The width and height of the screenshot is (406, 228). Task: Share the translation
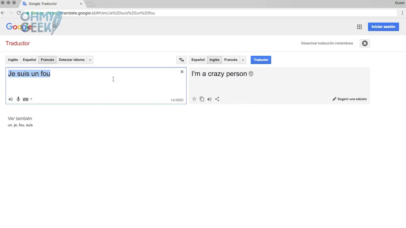(x=217, y=99)
